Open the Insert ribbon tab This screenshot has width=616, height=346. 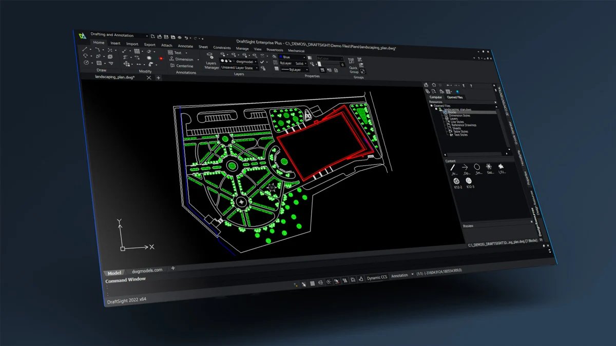tap(115, 44)
